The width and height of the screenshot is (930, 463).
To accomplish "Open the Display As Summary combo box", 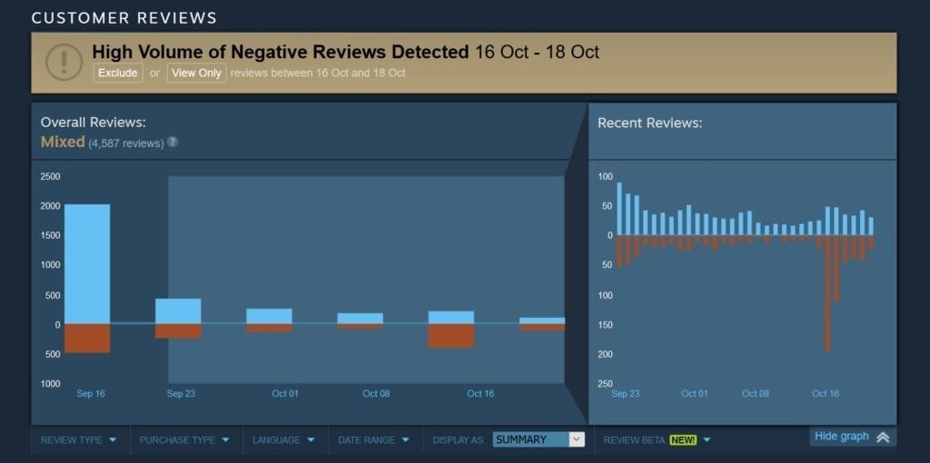I will [539, 439].
